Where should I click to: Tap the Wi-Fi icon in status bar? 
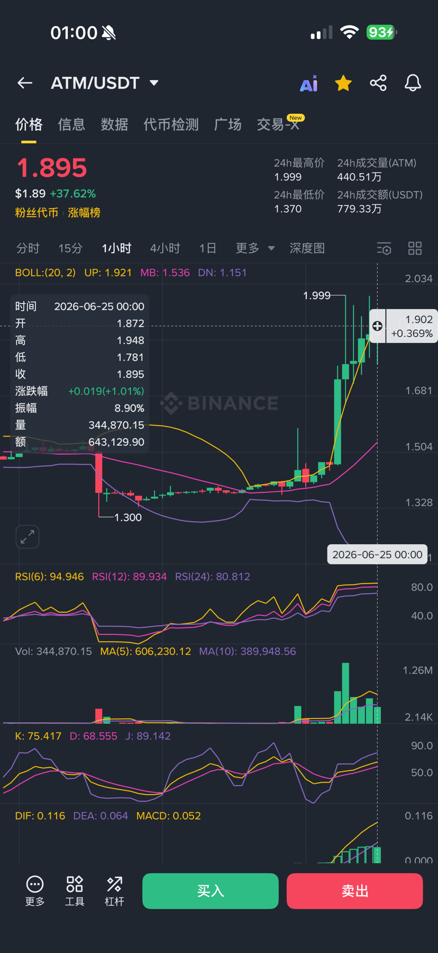[349, 32]
